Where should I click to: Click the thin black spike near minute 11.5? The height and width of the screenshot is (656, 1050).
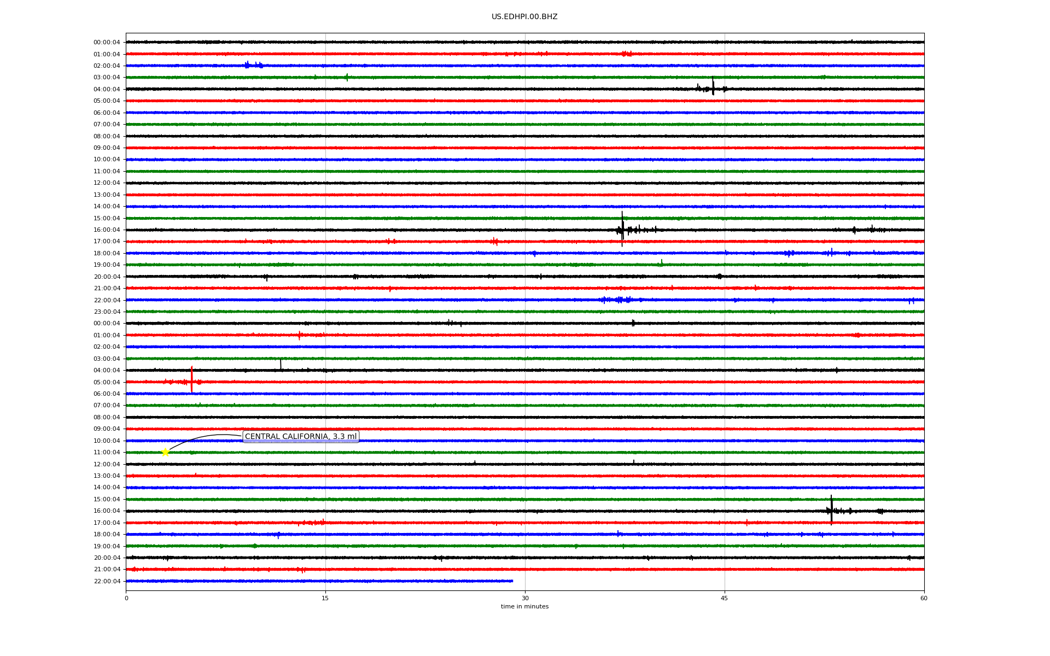tap(281, 364)
